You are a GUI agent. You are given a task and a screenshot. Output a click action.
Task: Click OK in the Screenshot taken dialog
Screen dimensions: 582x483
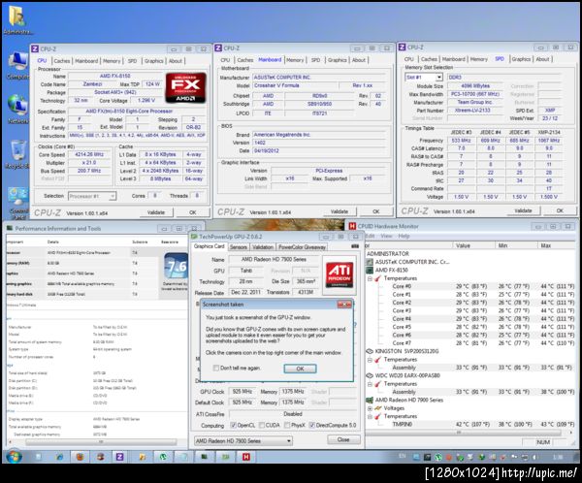point(300,369)
